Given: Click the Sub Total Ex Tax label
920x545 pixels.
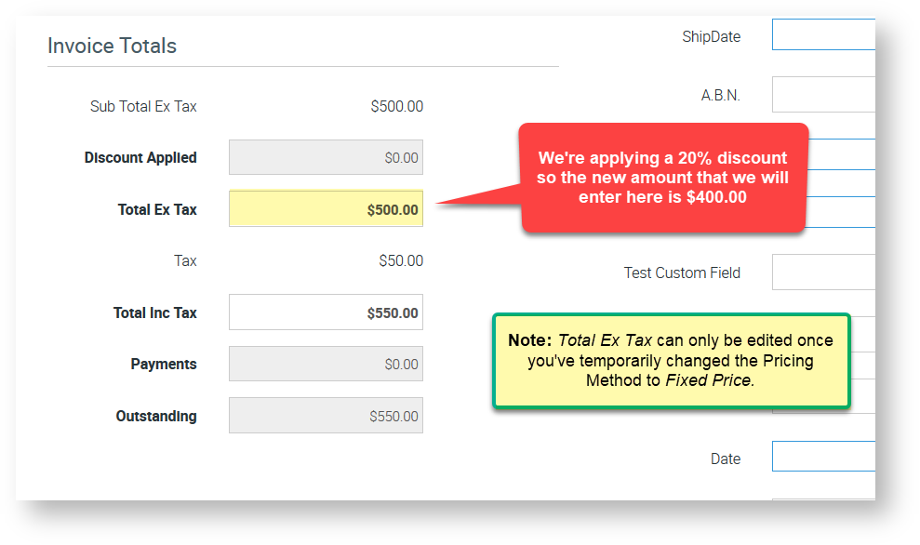Looking at the screenshot, I should coord(143,106).
